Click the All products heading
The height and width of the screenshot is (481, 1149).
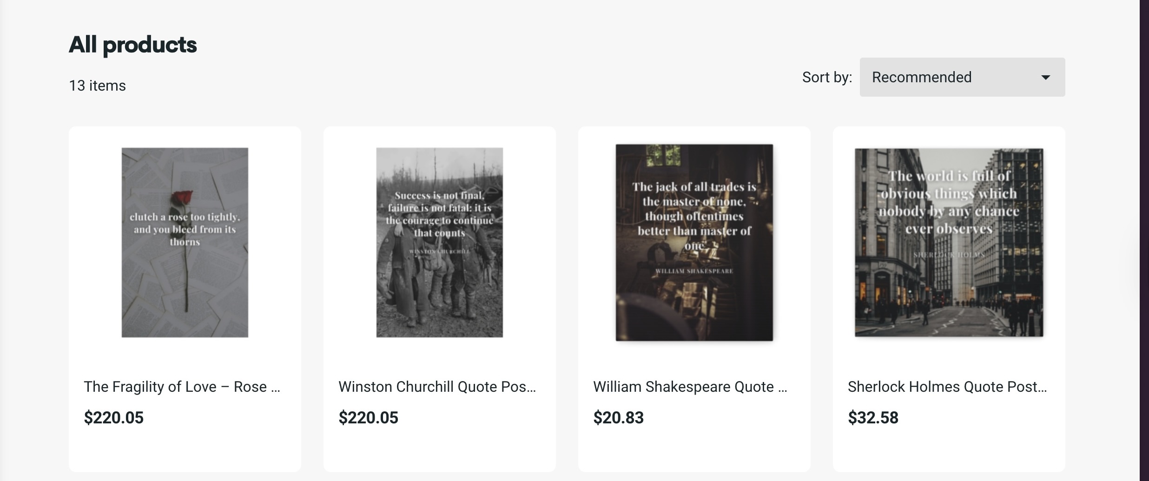132,44
